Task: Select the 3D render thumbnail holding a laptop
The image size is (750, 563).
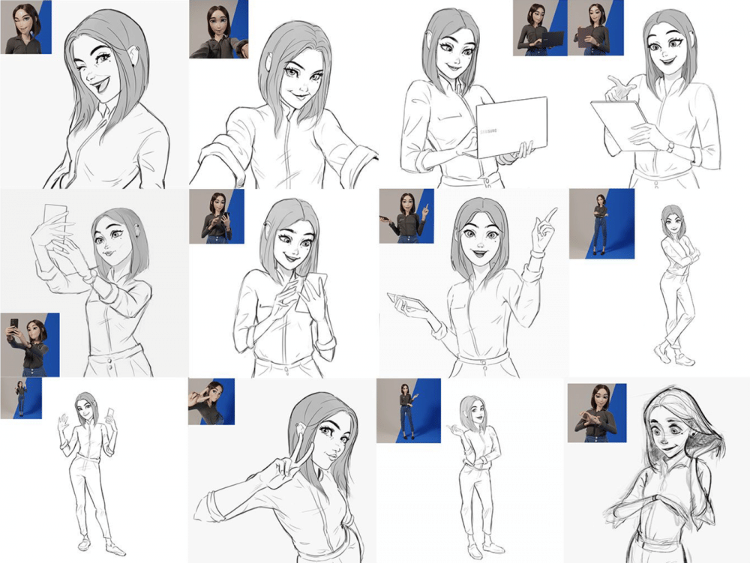Action: pos(539,28)
